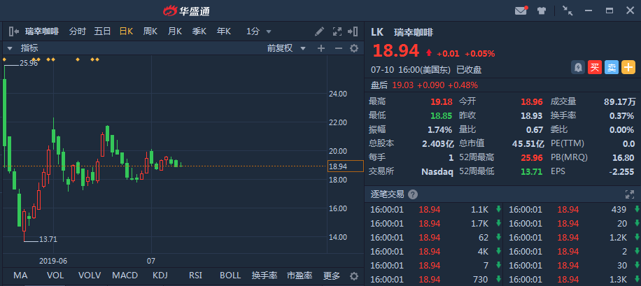This screenshot has height=286, width=641.
Task: Zoom in chart with plus icon
Action: [321, 49]
